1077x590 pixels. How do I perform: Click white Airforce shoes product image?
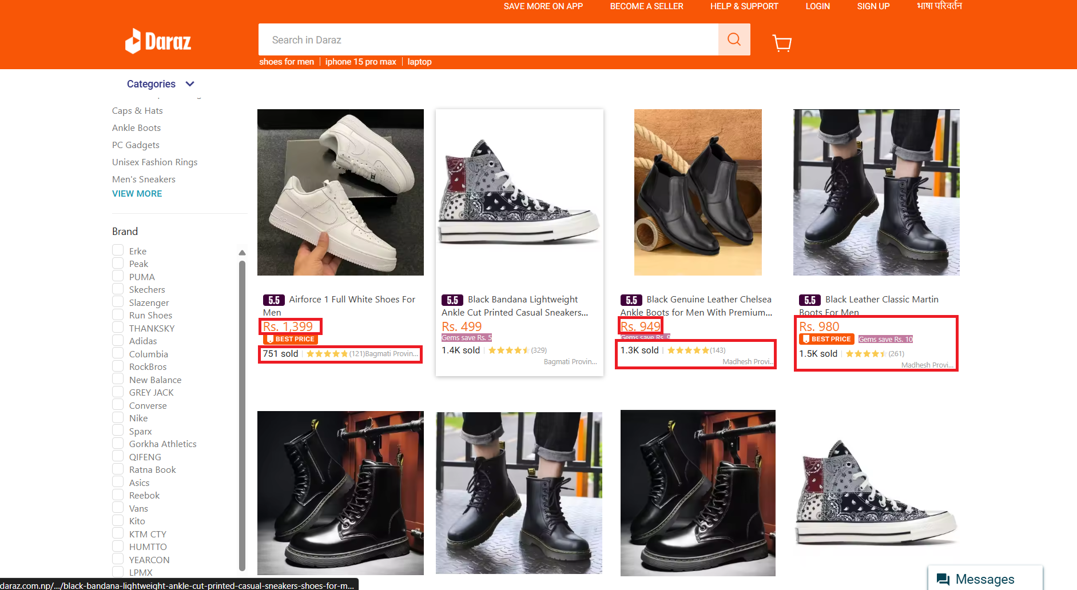pyautogui.click(x=340, y=192)
